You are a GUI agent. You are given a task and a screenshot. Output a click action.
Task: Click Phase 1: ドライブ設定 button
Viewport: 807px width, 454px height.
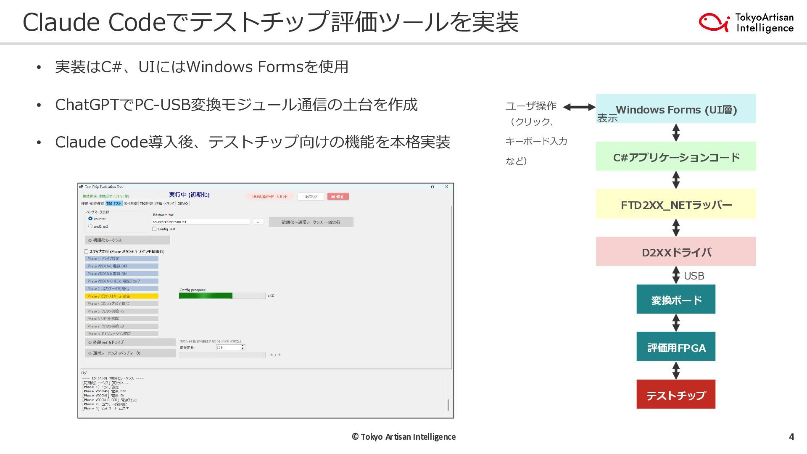click(x=121, y=259)
